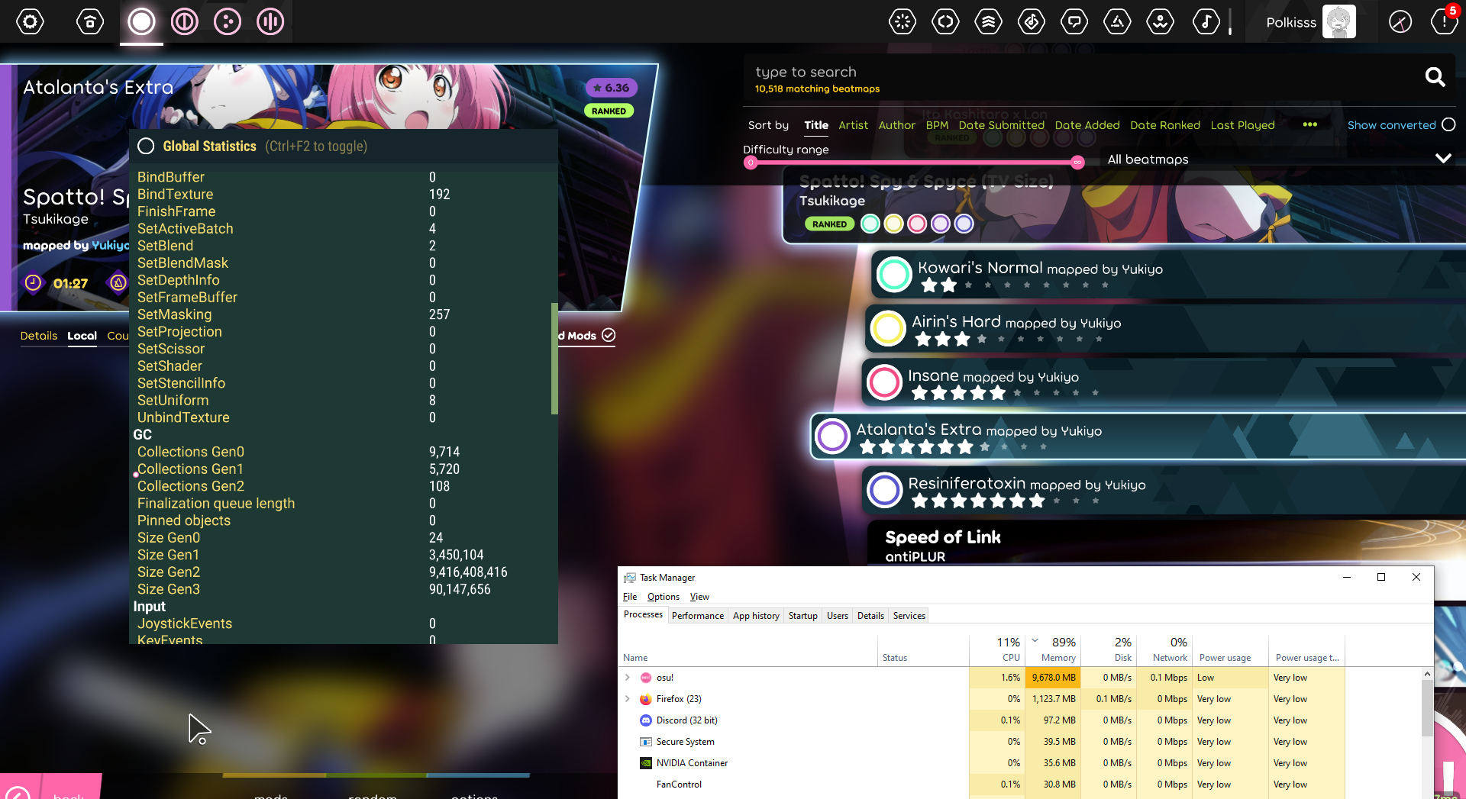Click the osu! icon in Task Manager list

[646, 678]
